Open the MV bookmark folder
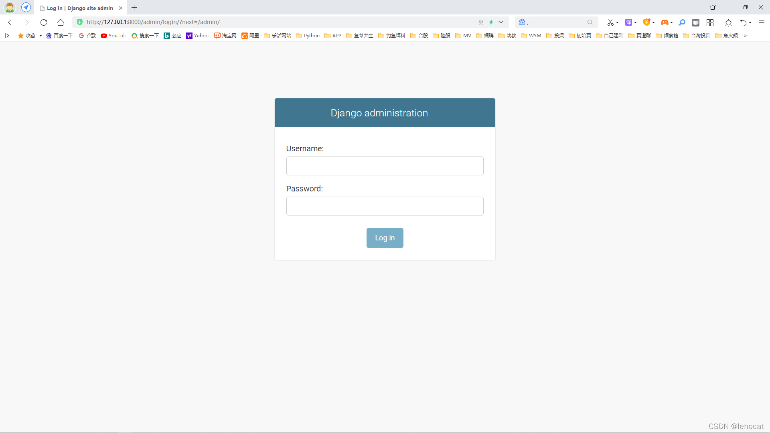This screenshot has width=770, height=433. [x=463, y=36]
